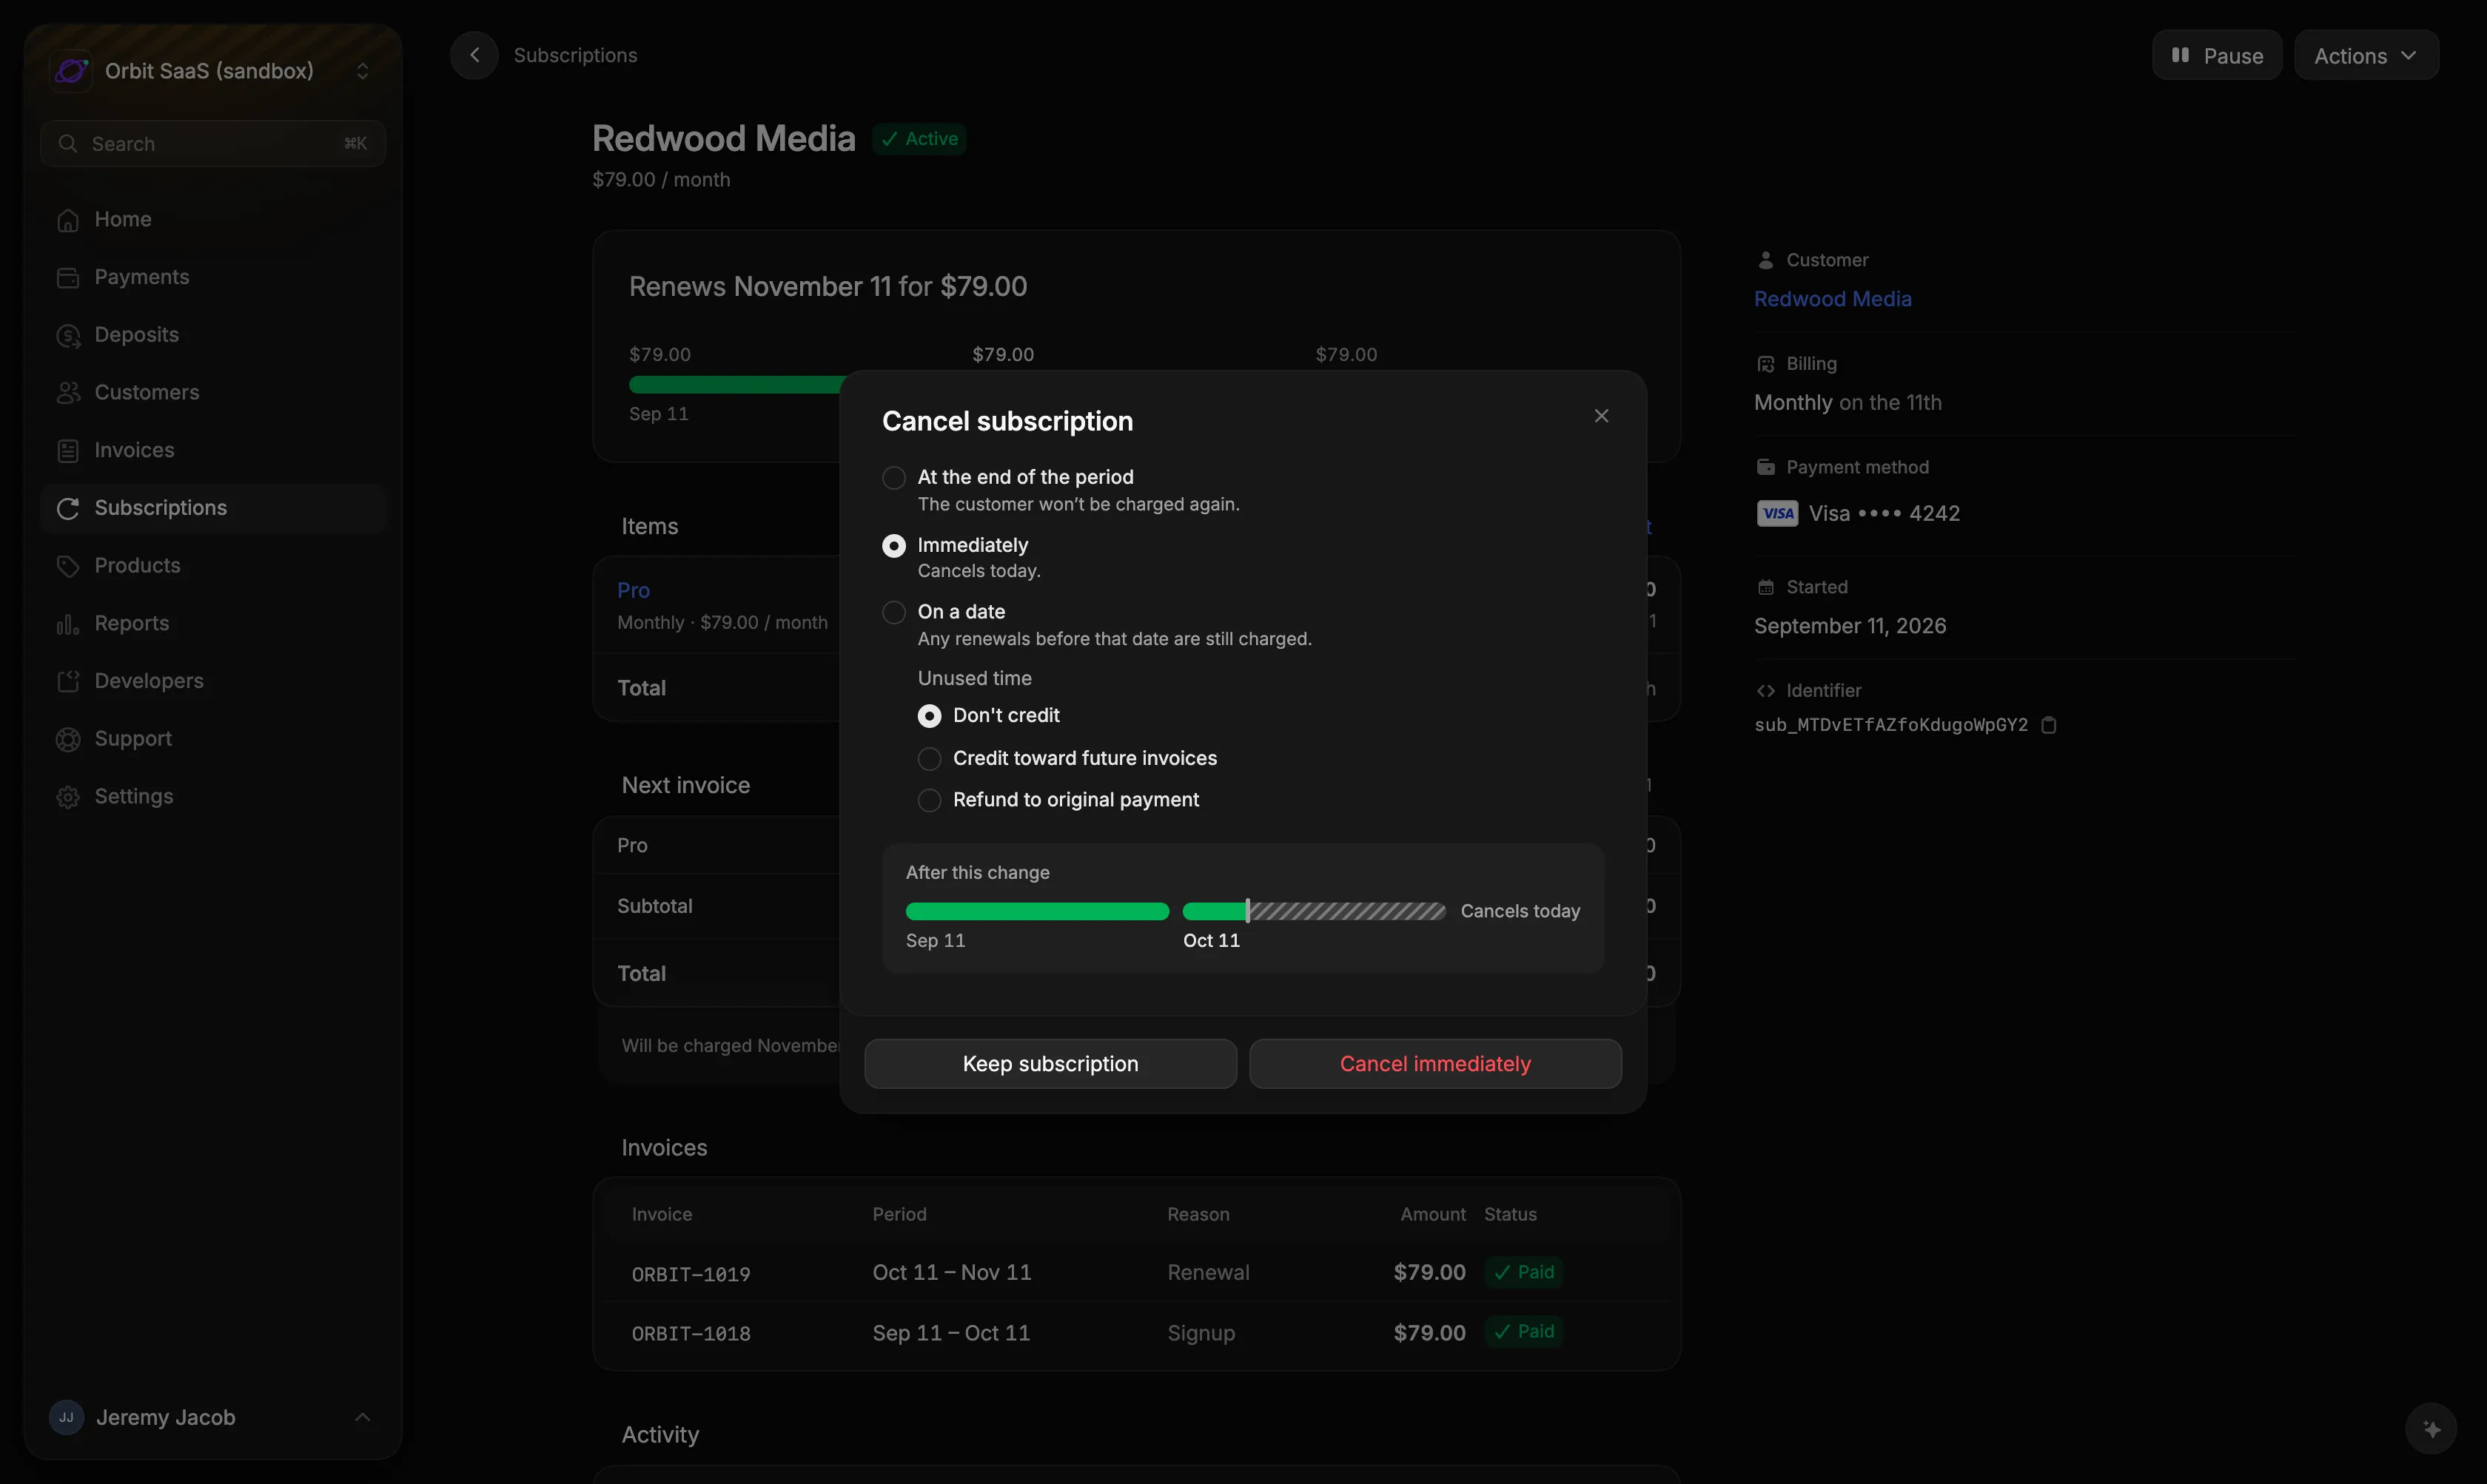The height and width of the screenshot is (1484, 2487).
Task: Close the Cancel subscription dialog with X
Action: 1602,416
